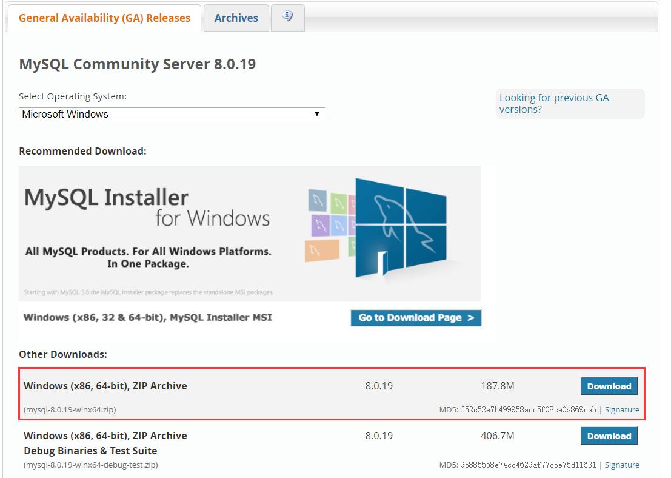This screenshot has height=478, width=671.
Task: Open Signature link for mysql-8.0.19-winx64.zip
Action: (622, 409)
